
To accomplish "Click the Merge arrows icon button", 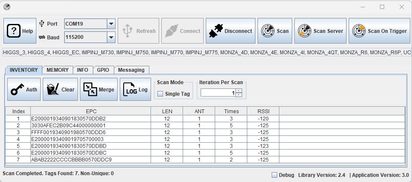I will (99, 89).
